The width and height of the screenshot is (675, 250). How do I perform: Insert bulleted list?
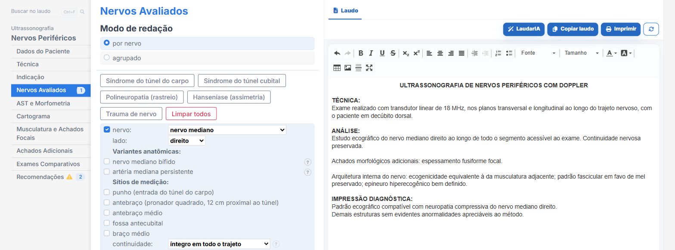[x=509, y=53]
